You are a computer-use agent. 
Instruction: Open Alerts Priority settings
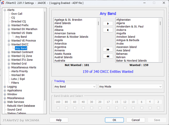[20, 71]
